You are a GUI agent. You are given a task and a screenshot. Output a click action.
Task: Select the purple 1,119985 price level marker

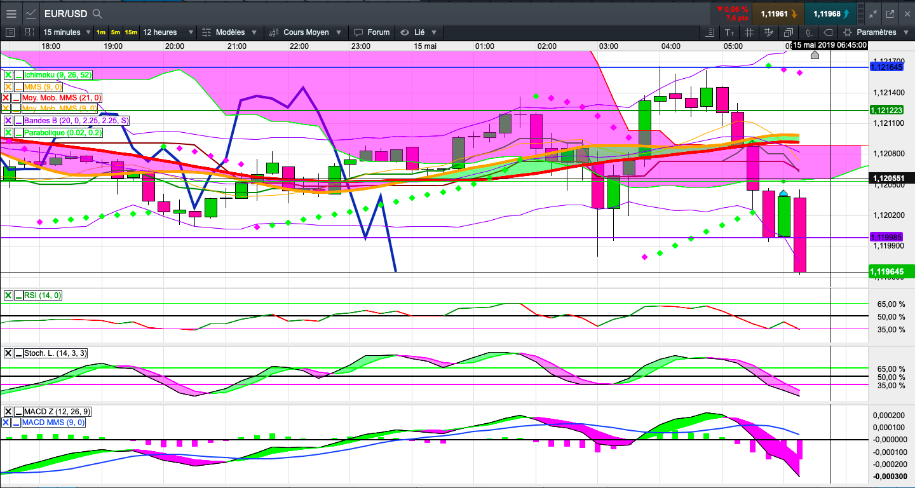[x=886, y=238]
